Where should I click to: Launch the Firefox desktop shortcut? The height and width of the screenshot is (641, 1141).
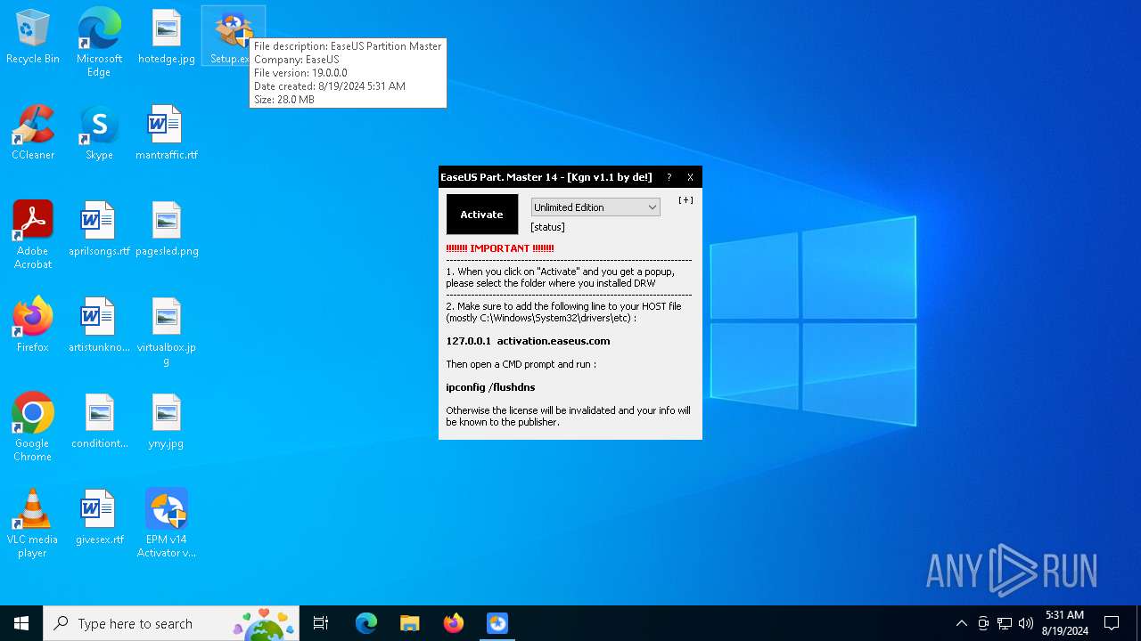[33, 326]
